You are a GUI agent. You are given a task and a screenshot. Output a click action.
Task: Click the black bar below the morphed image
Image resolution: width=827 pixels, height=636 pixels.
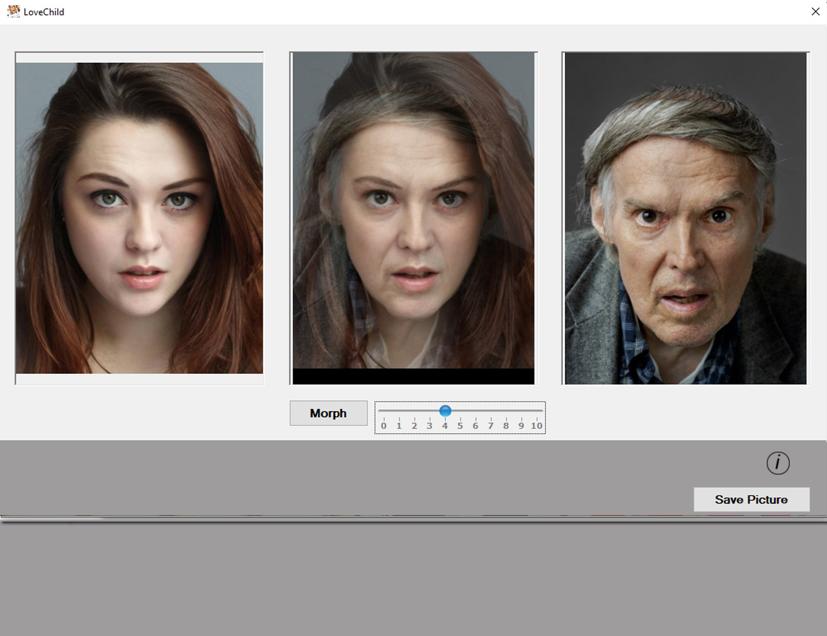click(x=413, y=377)
